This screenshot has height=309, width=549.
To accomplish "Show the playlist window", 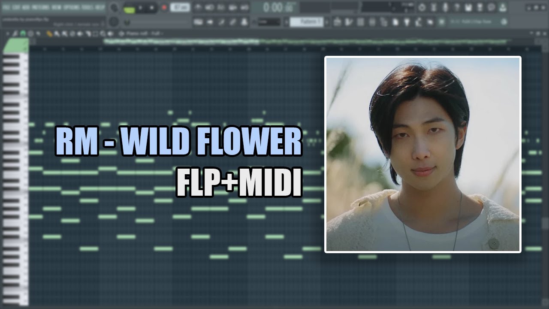I will (337, 22).
